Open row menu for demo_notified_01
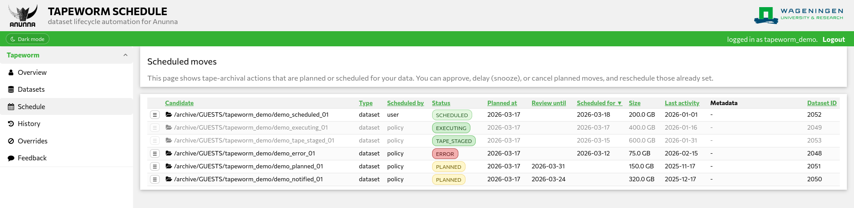The width and height of the screenshot is (854, 208). 155,179
